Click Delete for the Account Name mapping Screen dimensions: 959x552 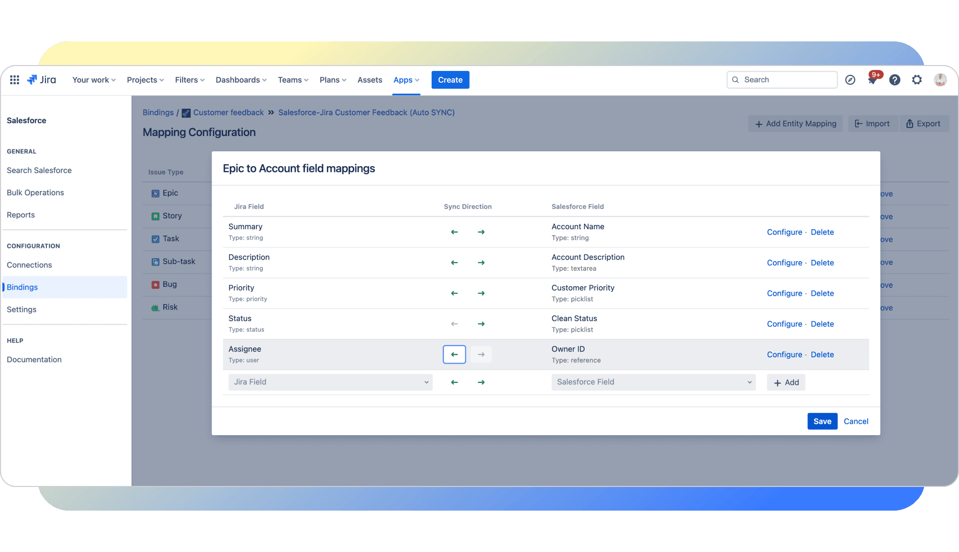pyautogui.click(x=822, y=232)
